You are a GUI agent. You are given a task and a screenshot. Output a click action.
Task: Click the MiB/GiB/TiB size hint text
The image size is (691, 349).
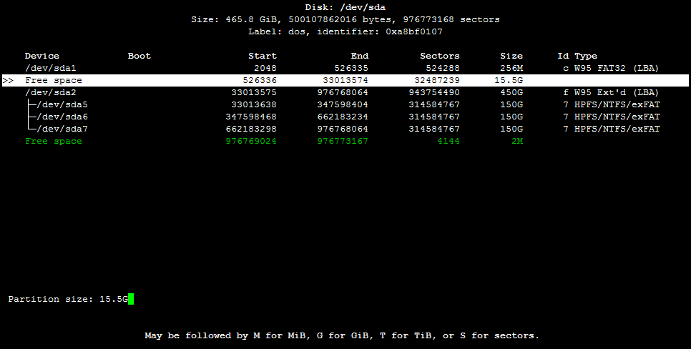(x=342, y=335)
